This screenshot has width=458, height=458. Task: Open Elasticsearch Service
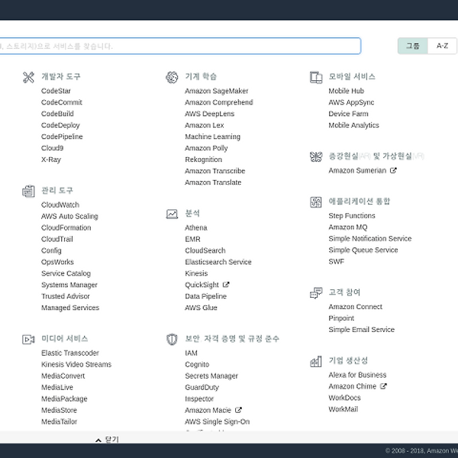click(x=218, y=262)
